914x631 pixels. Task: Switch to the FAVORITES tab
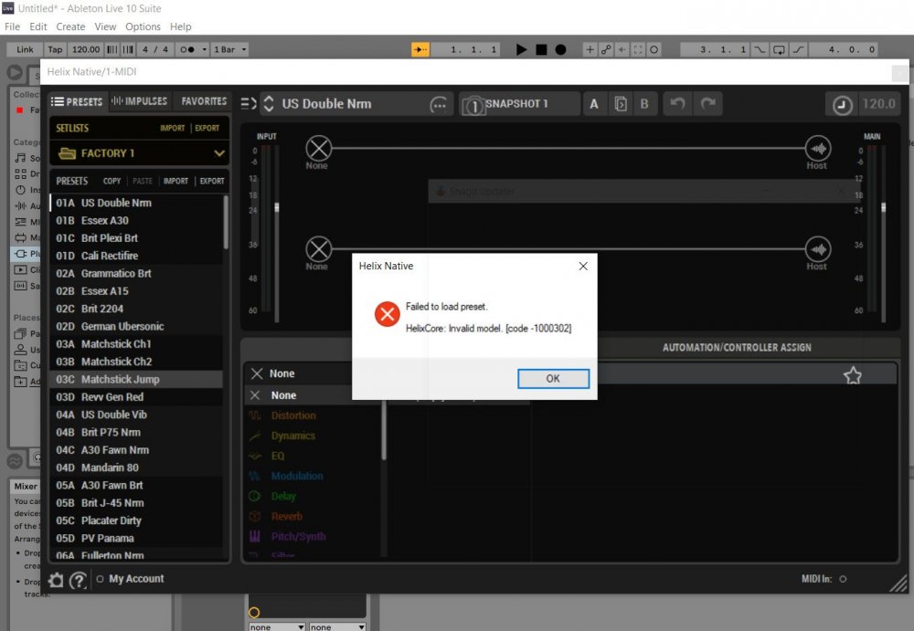point(204,101)
